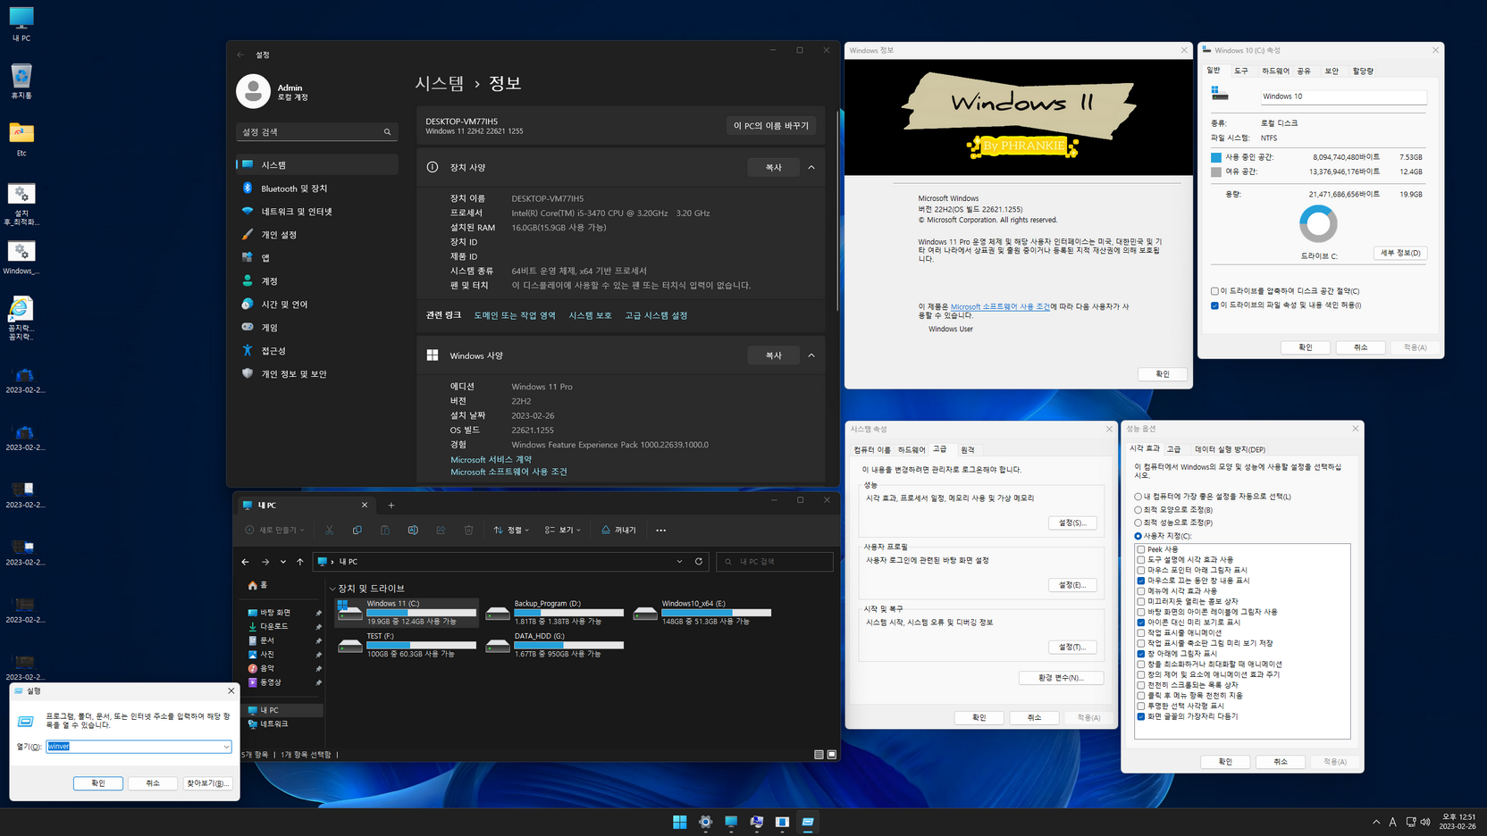Click the volume speaker icon in system tray
Image resolution: width=1487 pixels, height=836 pixels.
(x=1425, y=822)
